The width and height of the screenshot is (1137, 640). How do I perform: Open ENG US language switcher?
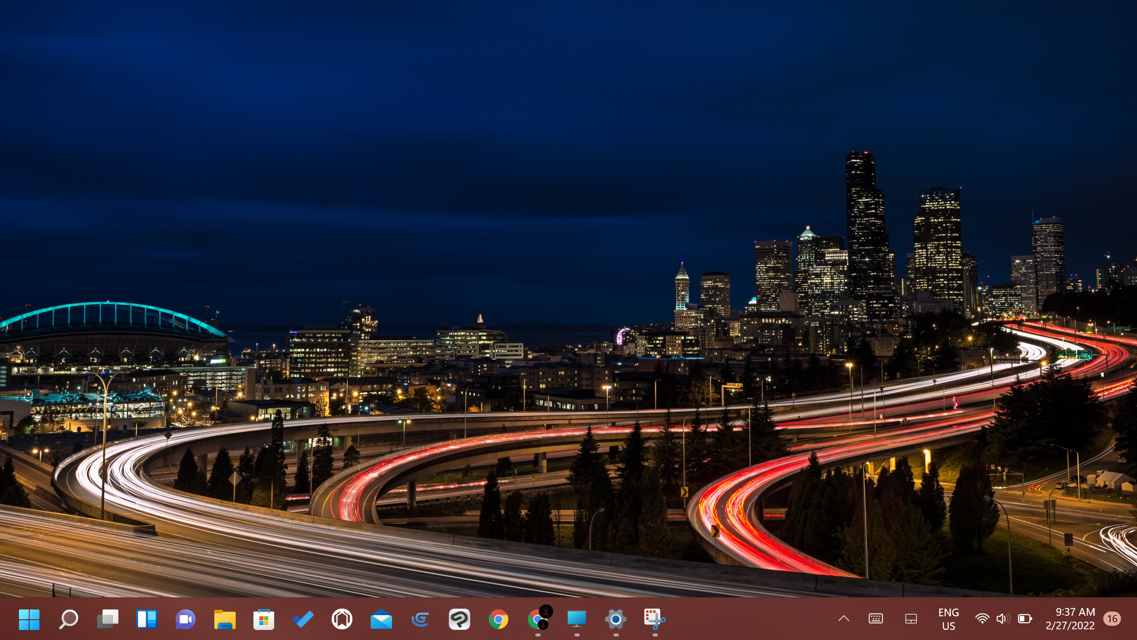[x=948, y=619]
